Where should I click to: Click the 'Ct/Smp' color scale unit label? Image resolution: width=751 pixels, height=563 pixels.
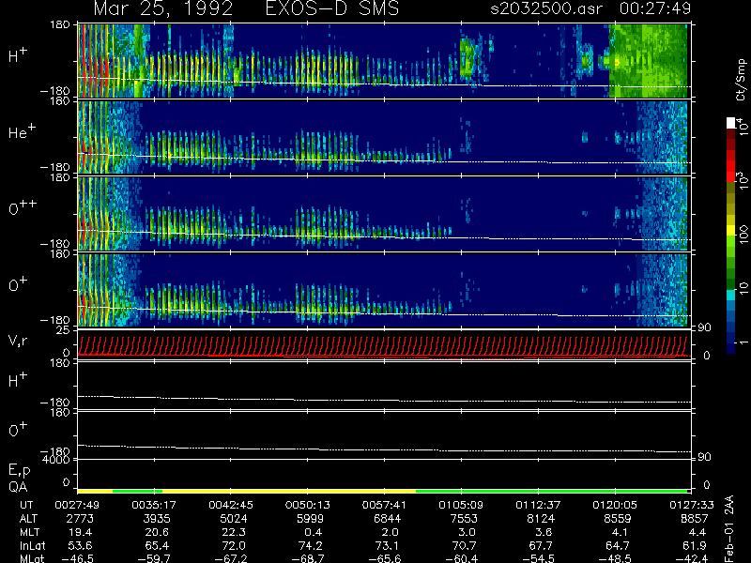coord(741,80)
